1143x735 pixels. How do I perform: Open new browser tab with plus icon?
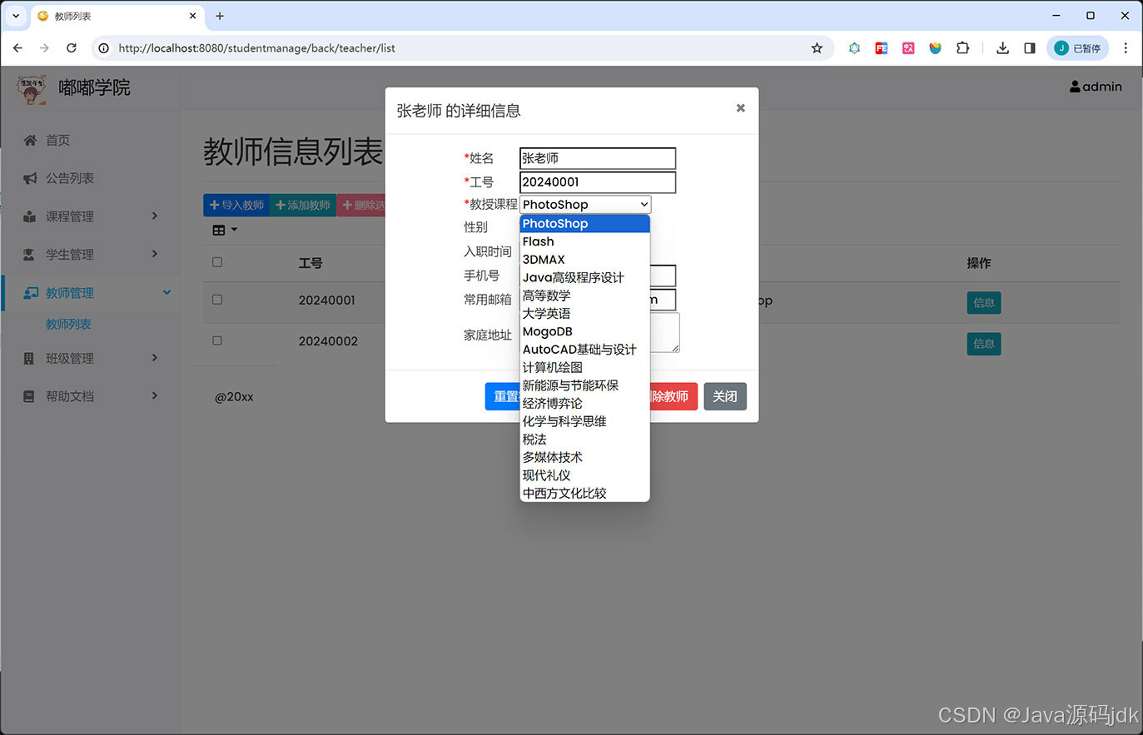click(x=220, y=16)
